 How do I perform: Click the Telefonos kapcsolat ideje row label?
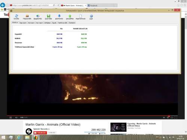coord(24,47)
